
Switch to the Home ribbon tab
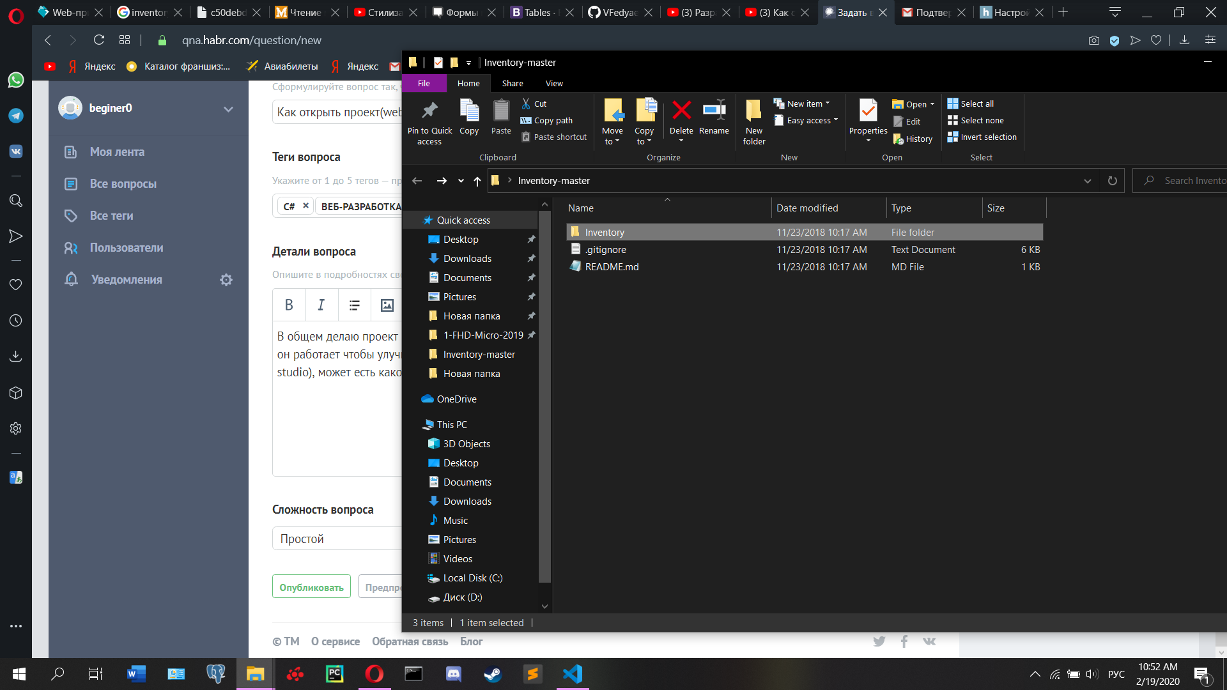tap(468, 83)
